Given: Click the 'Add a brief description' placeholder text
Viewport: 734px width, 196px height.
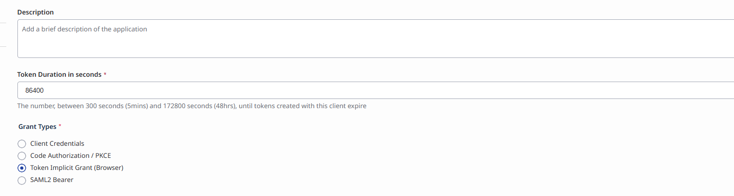Looking at the screenshot, I should coord(85,29).
